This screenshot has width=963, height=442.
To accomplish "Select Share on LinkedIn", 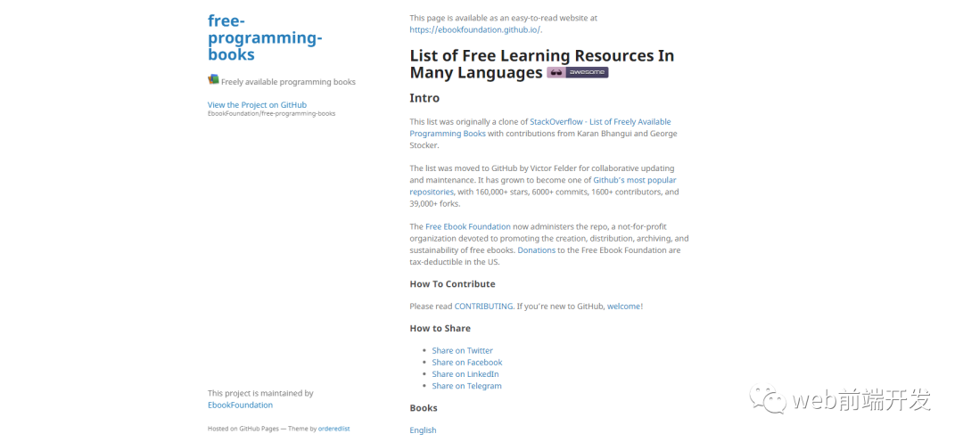I will pyautogui.click(x=465, y=374).
